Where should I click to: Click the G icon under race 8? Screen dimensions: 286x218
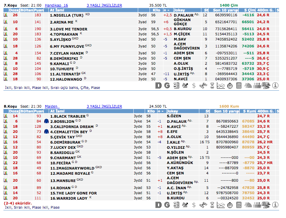pyautogui.click(x=167, y=205)
